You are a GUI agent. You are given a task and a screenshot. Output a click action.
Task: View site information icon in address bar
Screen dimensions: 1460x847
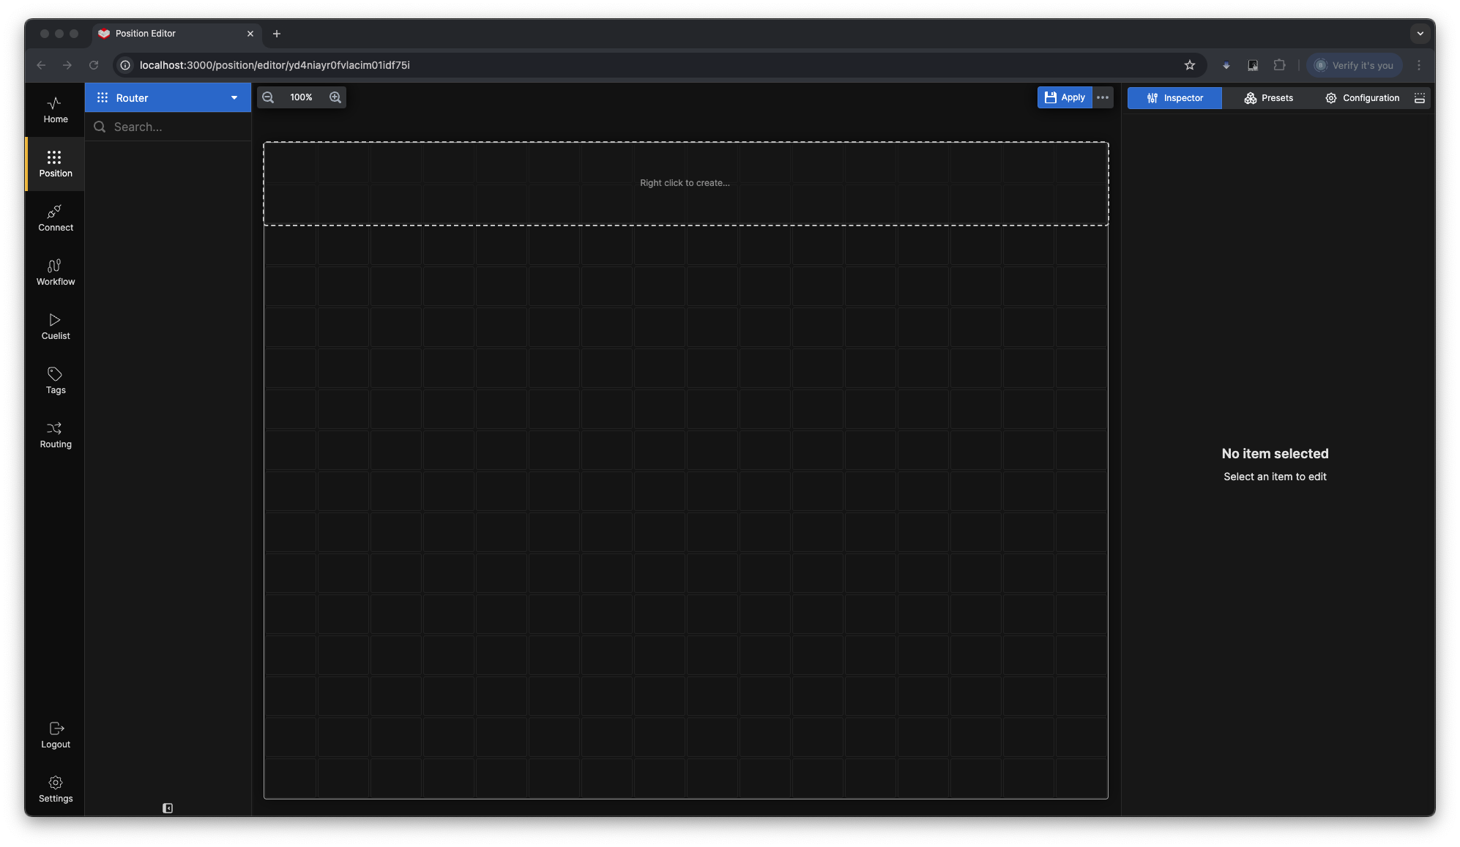click(x=125, y=65)
